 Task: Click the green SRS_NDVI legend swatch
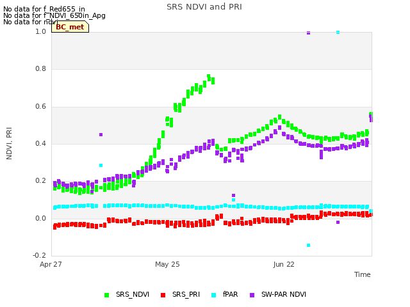point(107,295)
